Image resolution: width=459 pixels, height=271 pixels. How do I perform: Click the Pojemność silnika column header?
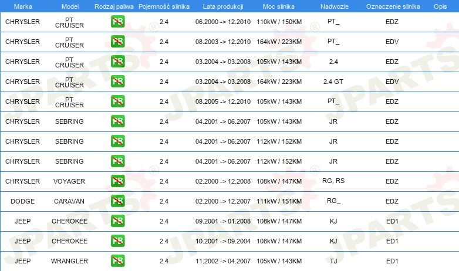pos(164,6)
